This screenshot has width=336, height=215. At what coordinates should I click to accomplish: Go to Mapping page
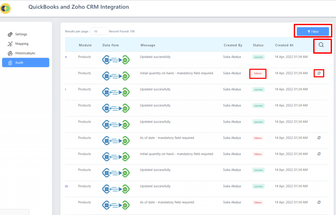[x=22, y=44]
